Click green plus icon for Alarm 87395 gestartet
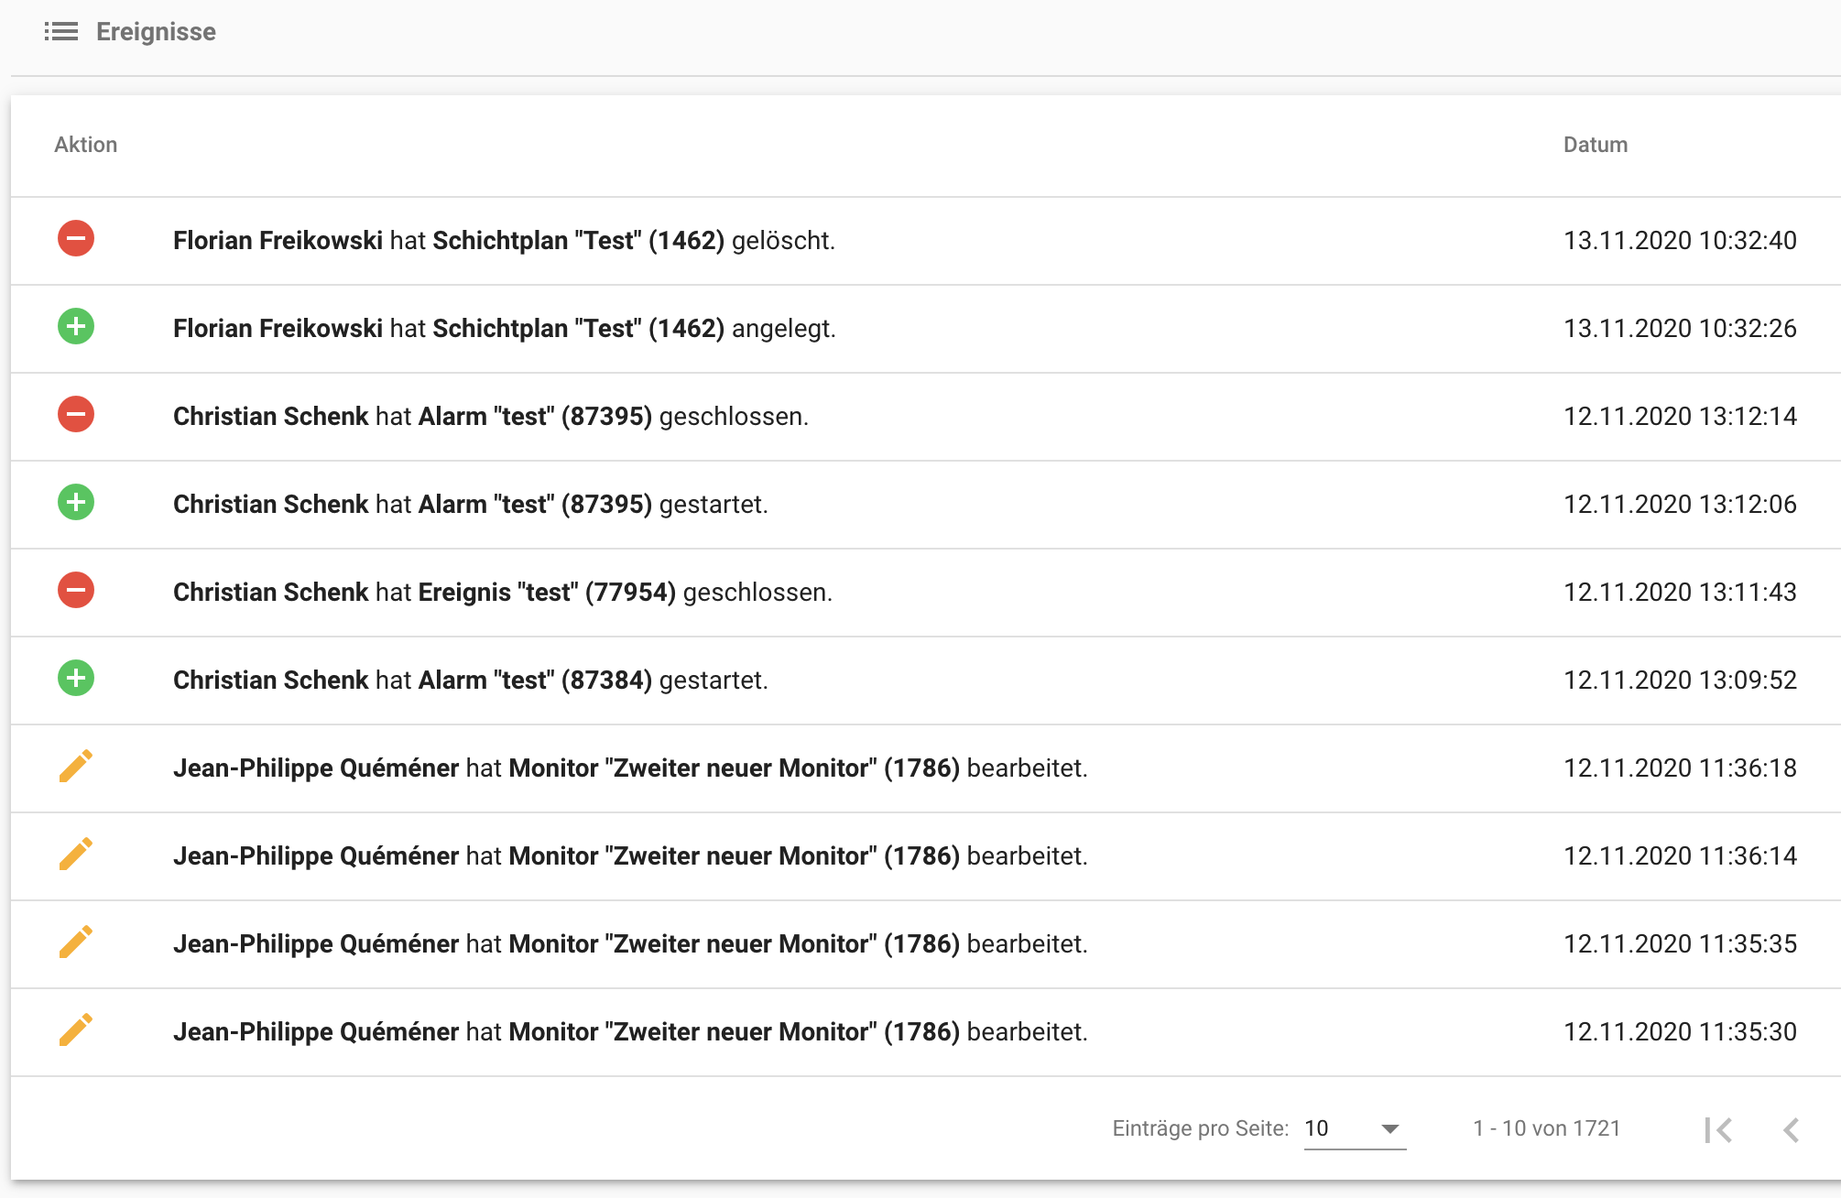 coord(76,503)
